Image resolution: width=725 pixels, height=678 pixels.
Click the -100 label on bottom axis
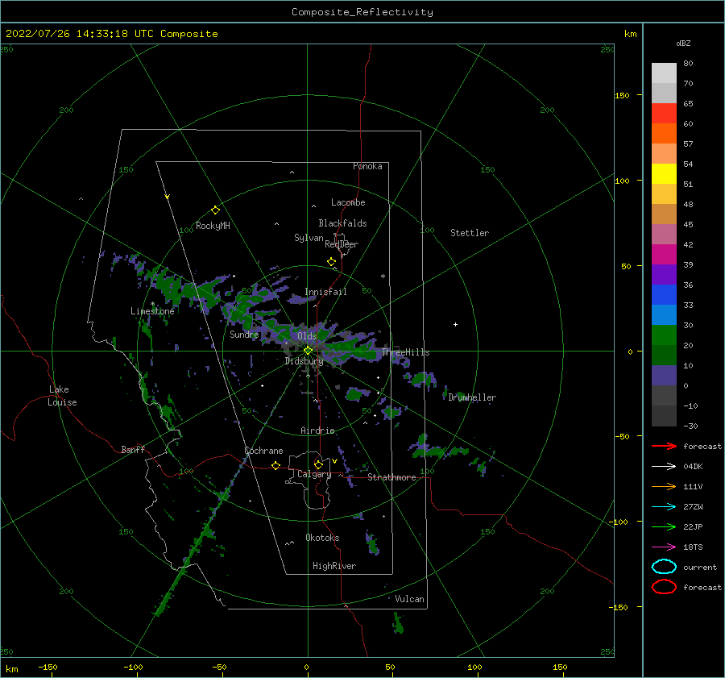point(133,667)
